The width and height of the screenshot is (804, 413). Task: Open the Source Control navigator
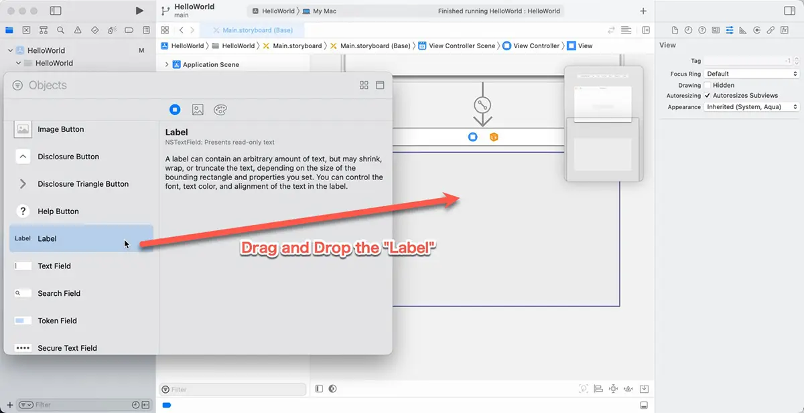pyautogui.click(x=26, y=30)
